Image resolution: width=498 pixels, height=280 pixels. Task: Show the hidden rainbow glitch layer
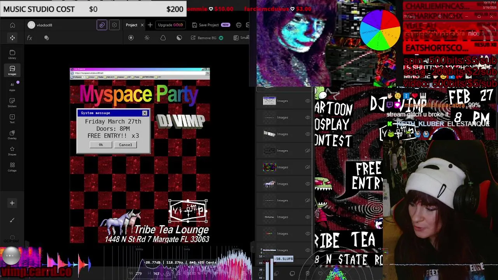308,167
